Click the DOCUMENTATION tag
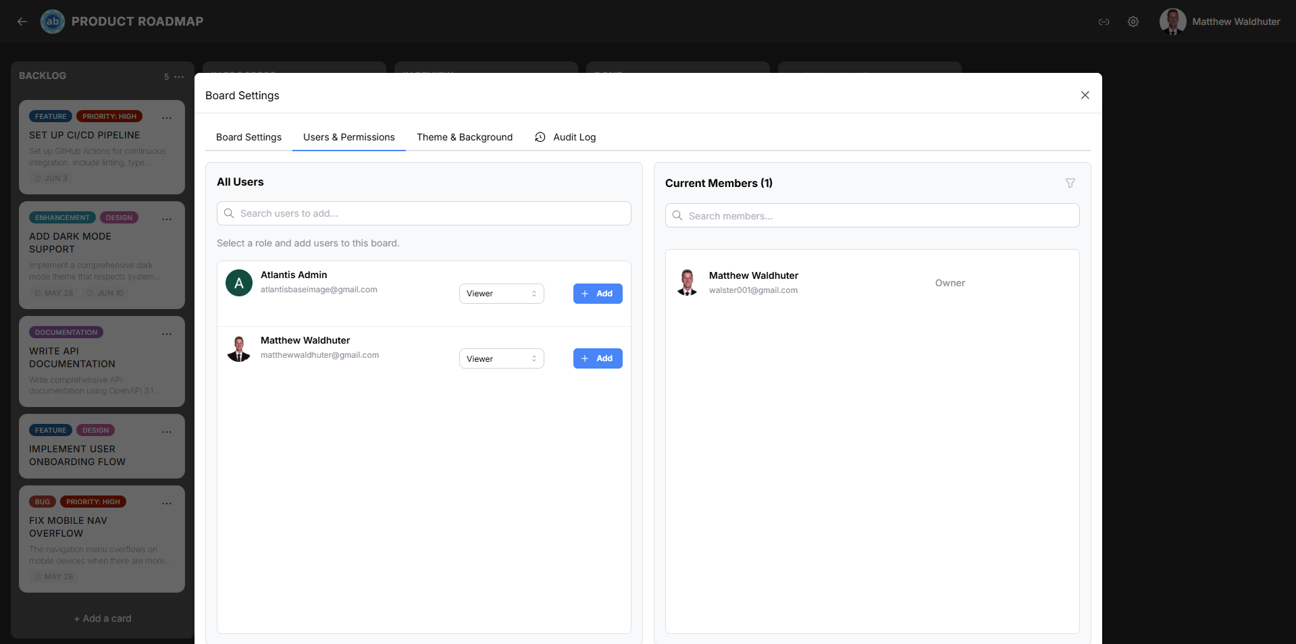 [66, 332]
